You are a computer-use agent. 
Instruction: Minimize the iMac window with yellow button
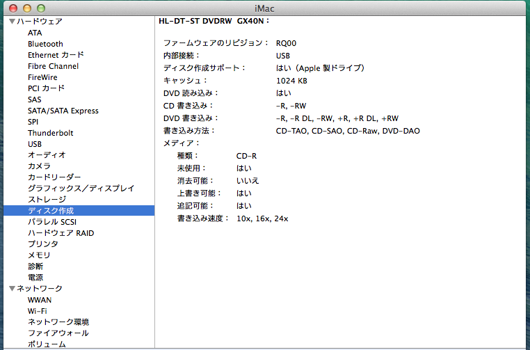[27, 8]
